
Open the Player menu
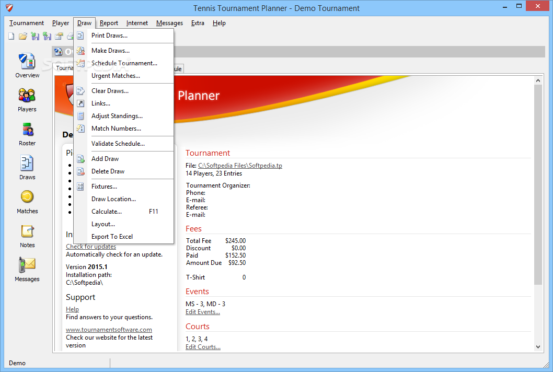[x=61, y=23]
